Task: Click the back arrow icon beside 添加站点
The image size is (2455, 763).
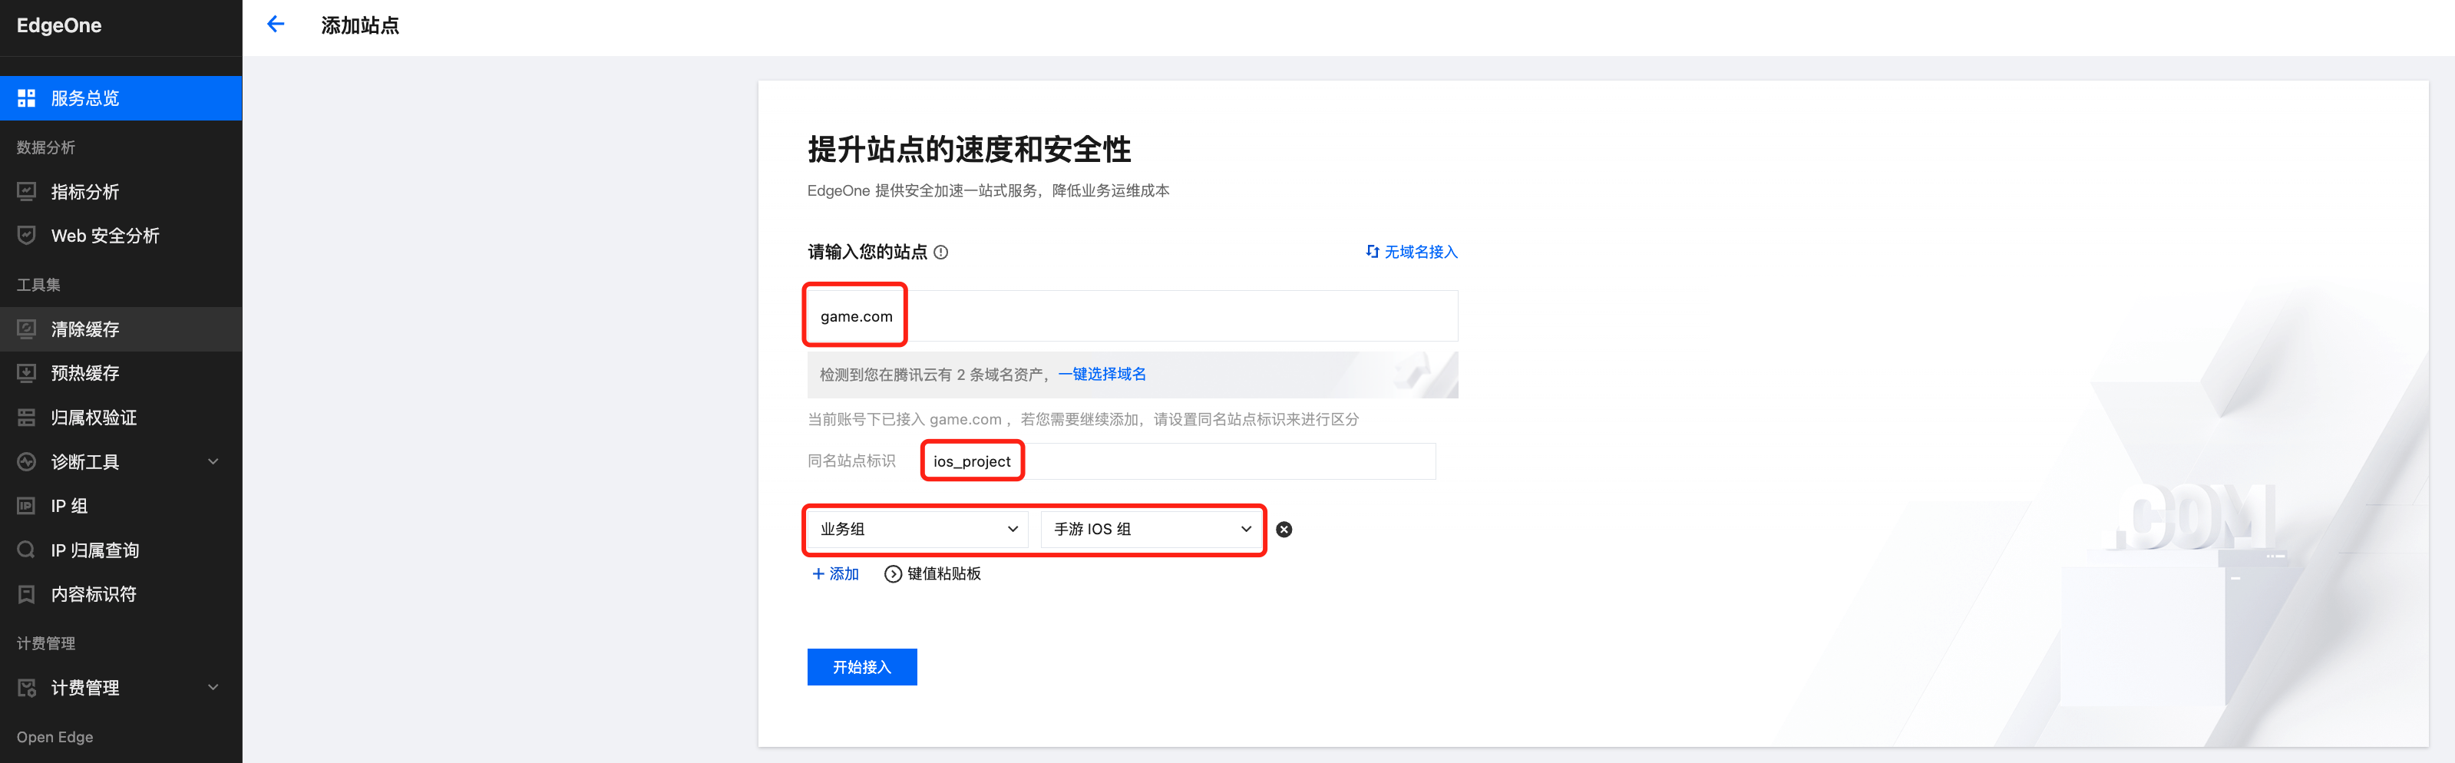Action: (x=276, y=25)
